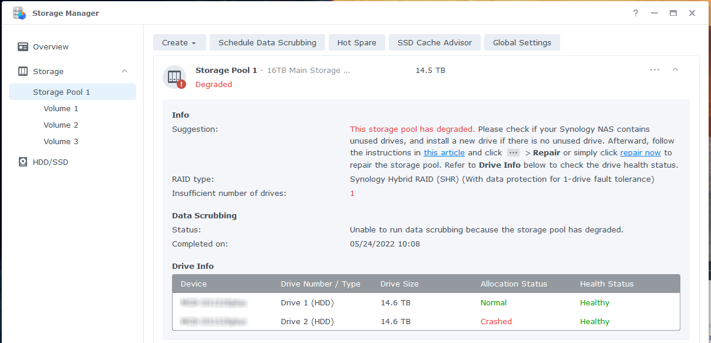Screen dimensions: 711x343
Task: Click the Device column header
Action: coord(194,284)
